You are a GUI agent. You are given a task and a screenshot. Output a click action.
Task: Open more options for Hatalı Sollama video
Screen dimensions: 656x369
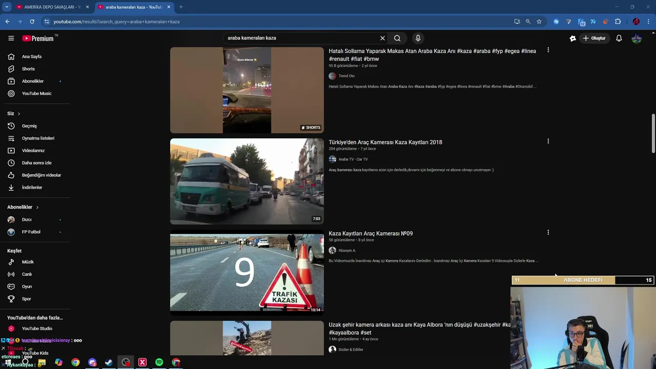pyautogui.click(x=548, y=50)
